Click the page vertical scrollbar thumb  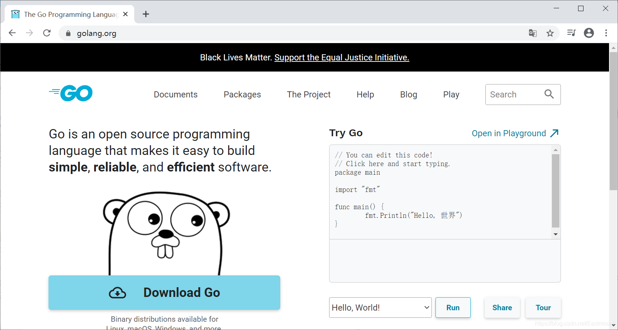(613, 121)
